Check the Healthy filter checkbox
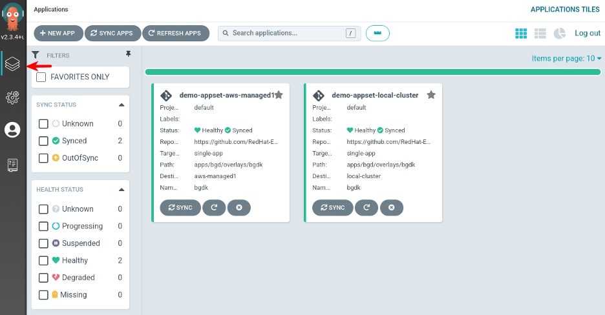The image size is (605, 315). click(x=43, y=260)
